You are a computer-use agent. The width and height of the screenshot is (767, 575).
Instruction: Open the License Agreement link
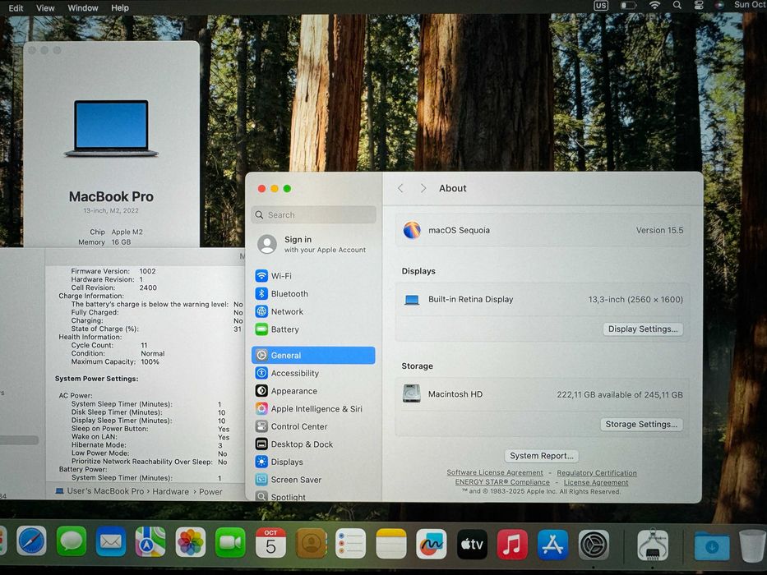596,483
